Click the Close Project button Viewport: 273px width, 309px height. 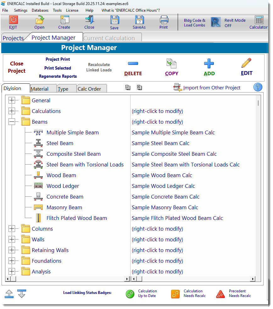[17, 67]
